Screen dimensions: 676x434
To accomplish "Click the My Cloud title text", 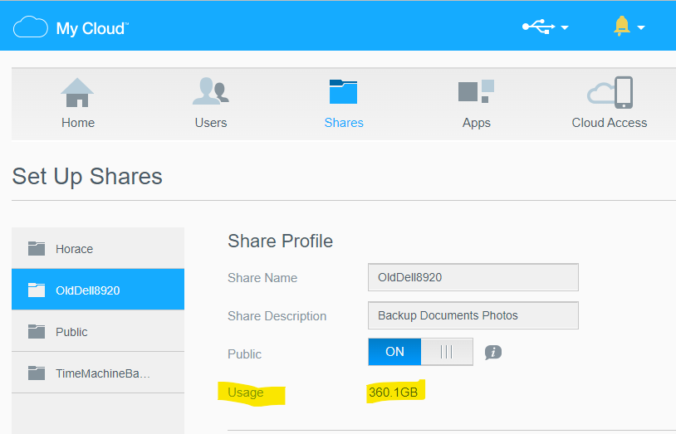I will (x=92, y=28).
